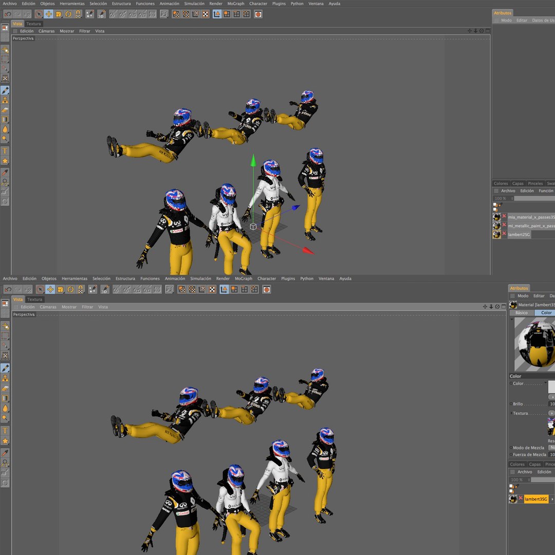The image size is (555, 555).
Task: Switch to the Textura tab in the top window
Action: tap(33, 24)
